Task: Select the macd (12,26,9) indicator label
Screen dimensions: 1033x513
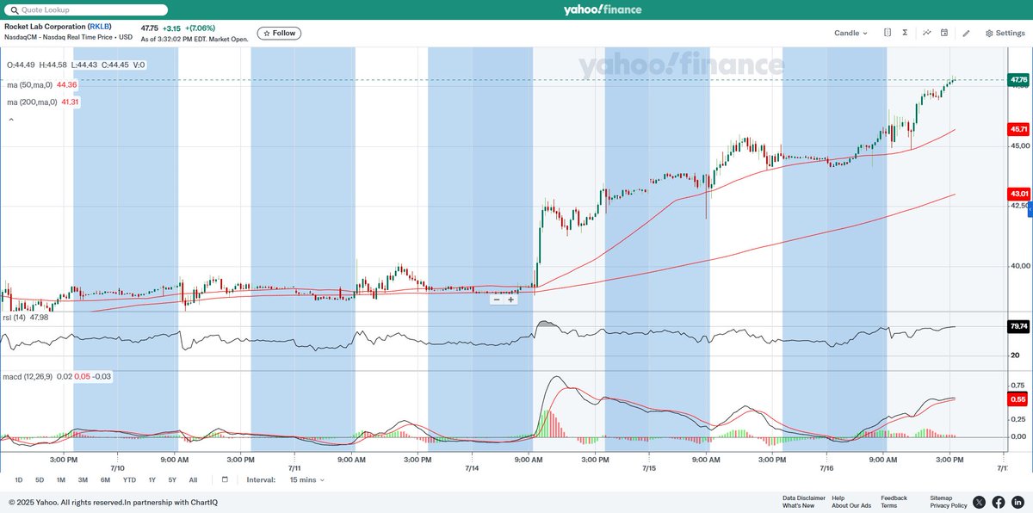Action: tap(29, 376)
